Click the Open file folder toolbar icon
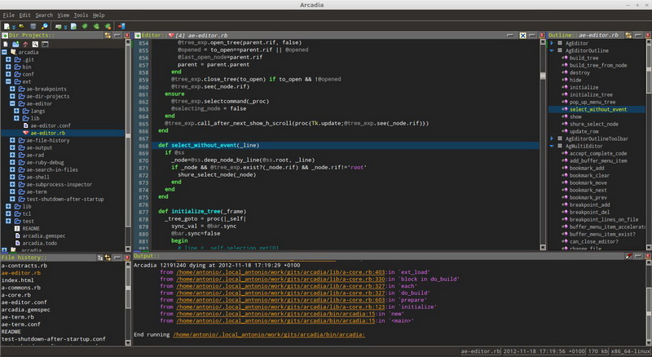The width and height of the screenshot is (652, 357). click(22, 26)
